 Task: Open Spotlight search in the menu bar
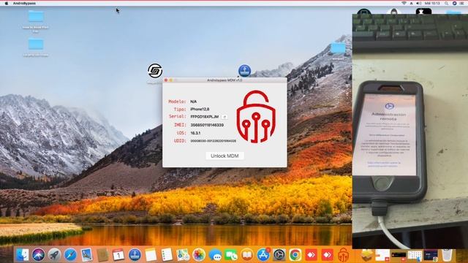[x=446, y=3]
